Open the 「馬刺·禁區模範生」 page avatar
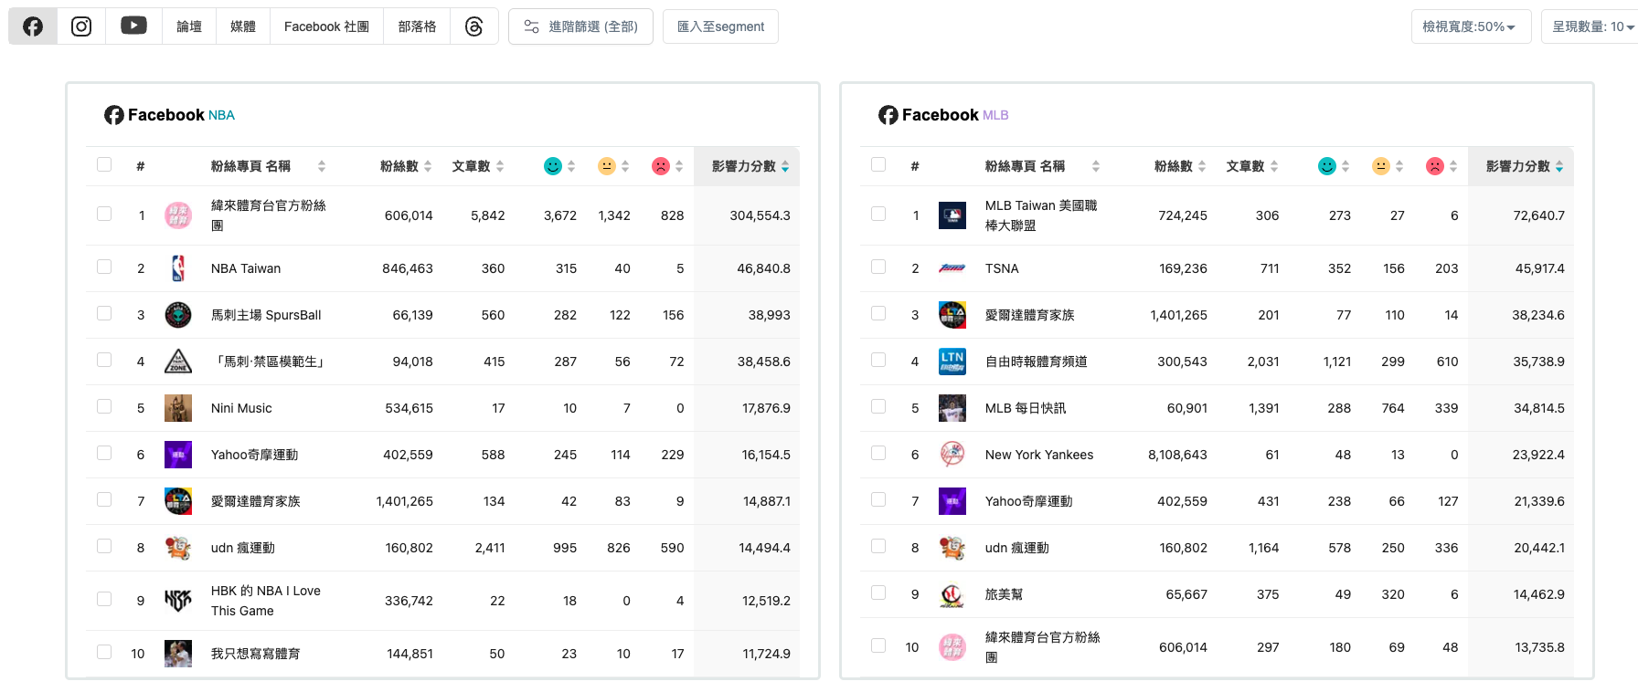This screenshot has height=692, width=1638. click(x=178, y=362)
